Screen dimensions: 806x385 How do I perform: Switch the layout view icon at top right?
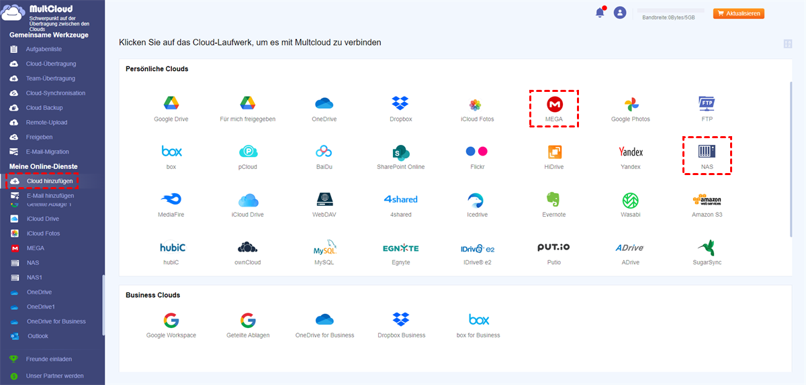(x=788, y=44)
